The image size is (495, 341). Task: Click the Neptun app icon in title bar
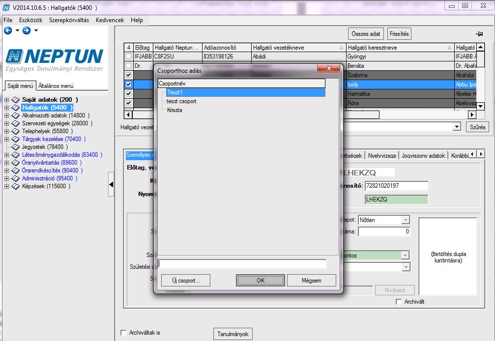click(x=6, y=7)
